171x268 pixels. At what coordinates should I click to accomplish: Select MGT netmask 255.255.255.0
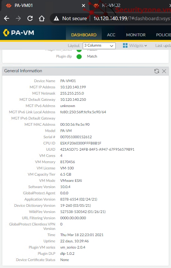72,93
